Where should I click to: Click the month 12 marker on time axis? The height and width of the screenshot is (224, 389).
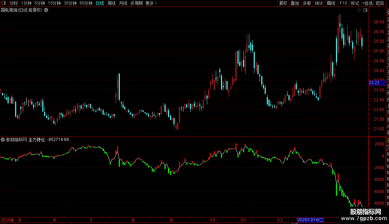pos(280,220)
